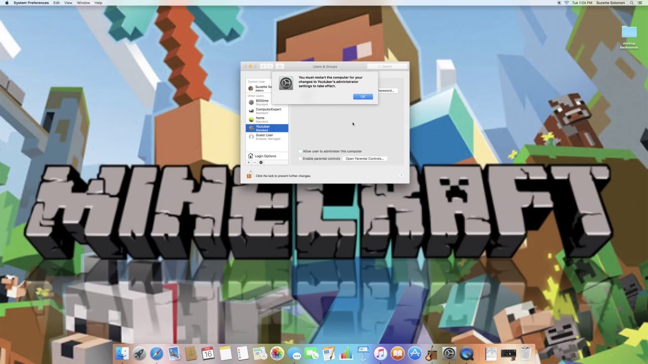Open QuickTime Player in the Dock
The height and width of the screenshot is (364, 648).
click(466, 353)
